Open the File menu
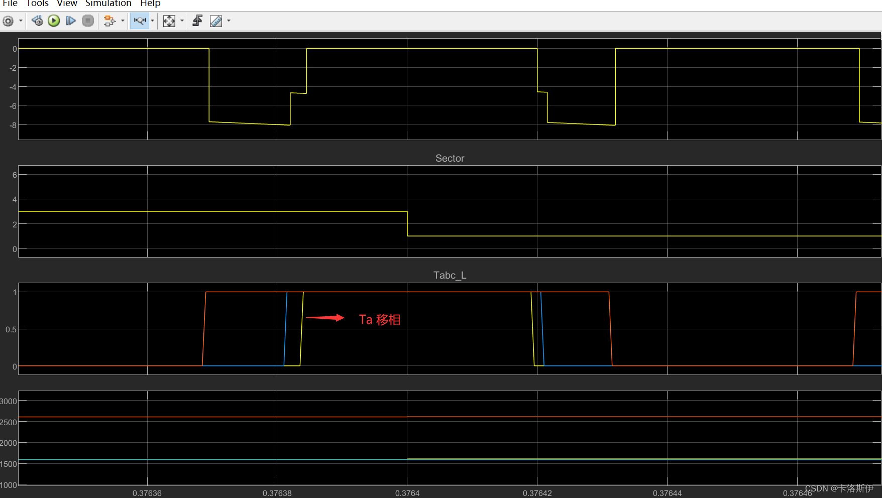 click(x=10, y=4)
